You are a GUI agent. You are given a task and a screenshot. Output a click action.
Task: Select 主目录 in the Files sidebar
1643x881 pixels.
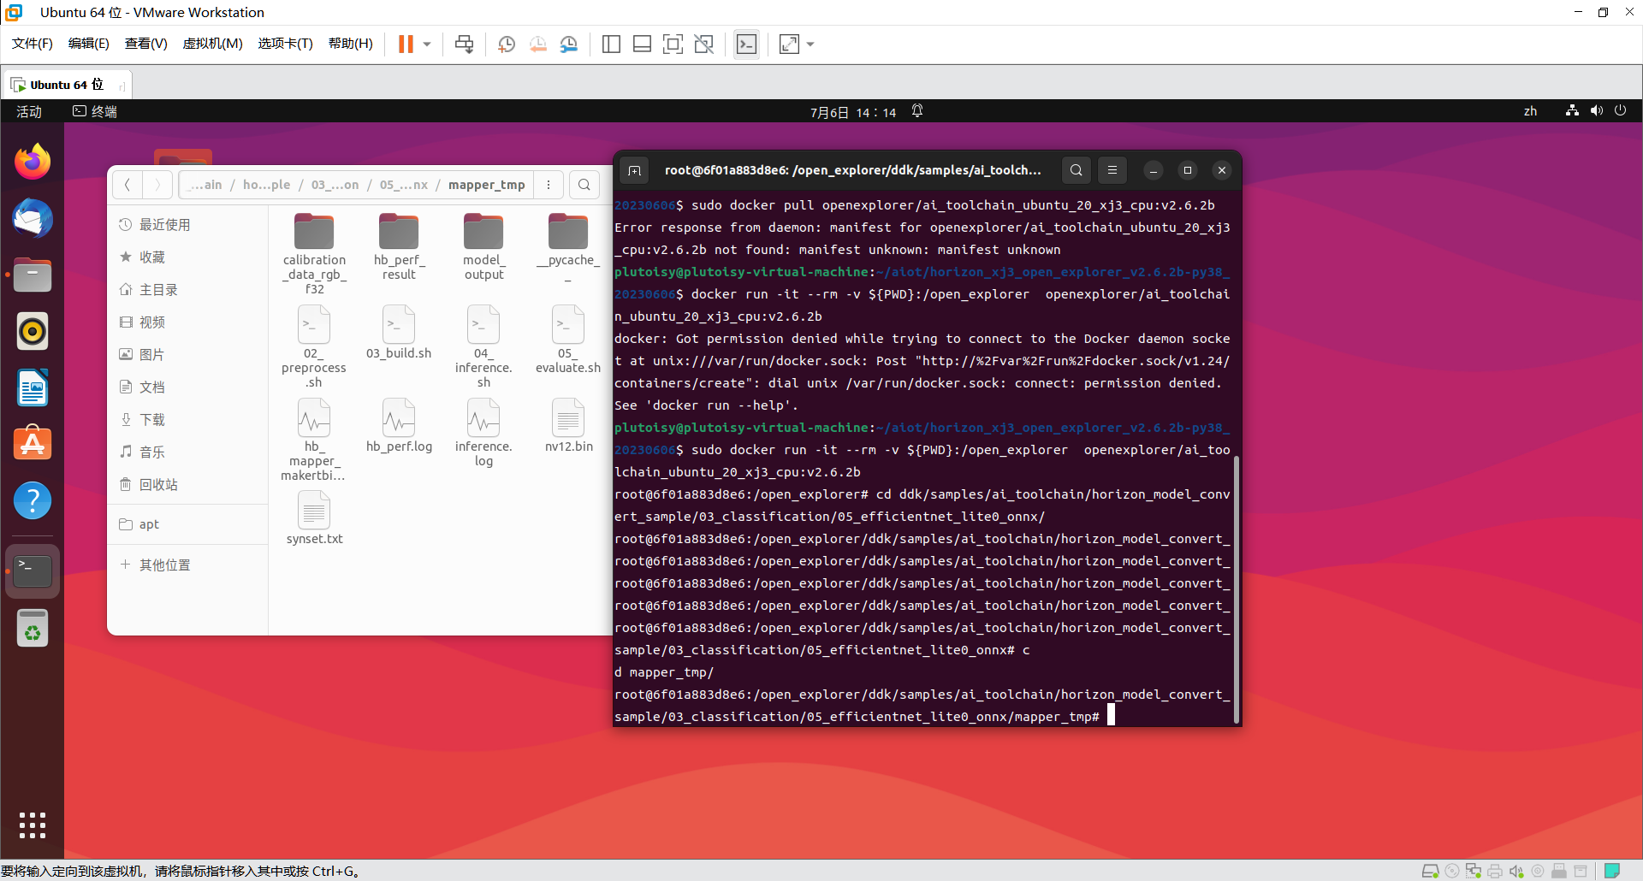coord(188,290)
